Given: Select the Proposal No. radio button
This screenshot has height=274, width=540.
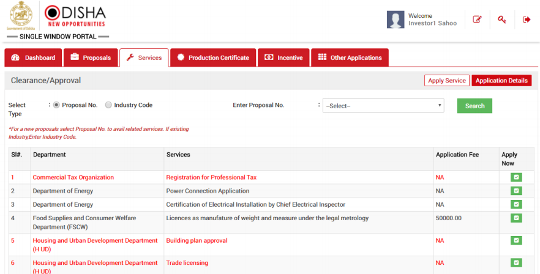Looking at the screenshot, I should pos(56,105).
